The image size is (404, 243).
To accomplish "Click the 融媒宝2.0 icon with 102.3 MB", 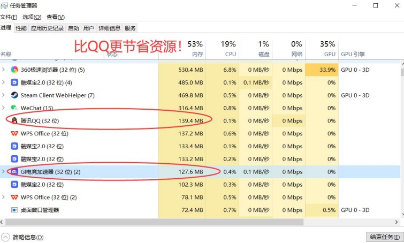I will (x=14, y=184).
